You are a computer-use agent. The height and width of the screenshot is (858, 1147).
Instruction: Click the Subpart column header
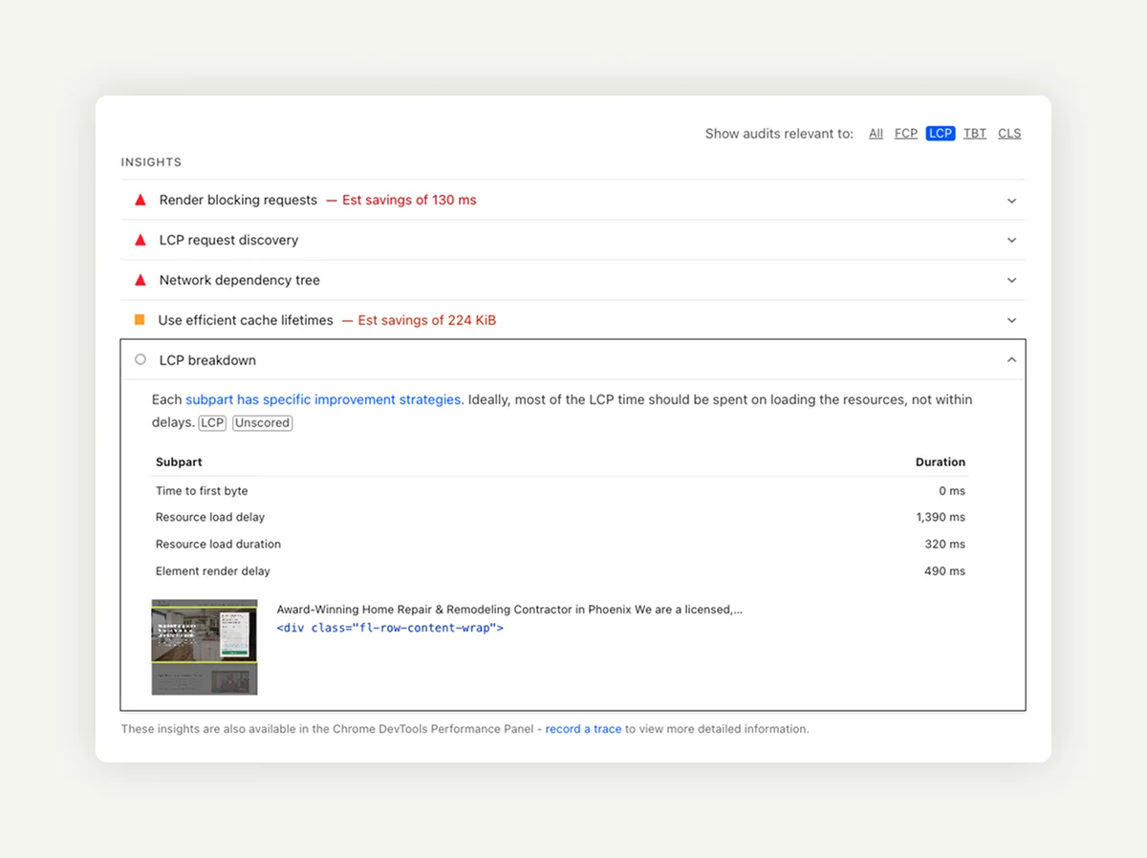(x=179, y=461)
